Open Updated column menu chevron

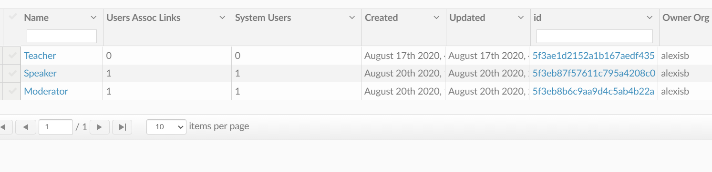click(521, 18)
